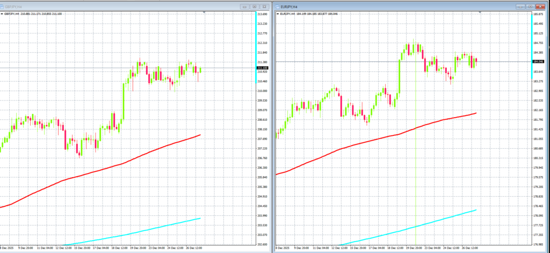The height and width of the screenshot is (253, 550).
Task: Minimize the EURJPY,H4 chart window
Action: pyautogui.click(x=520, y=6)
